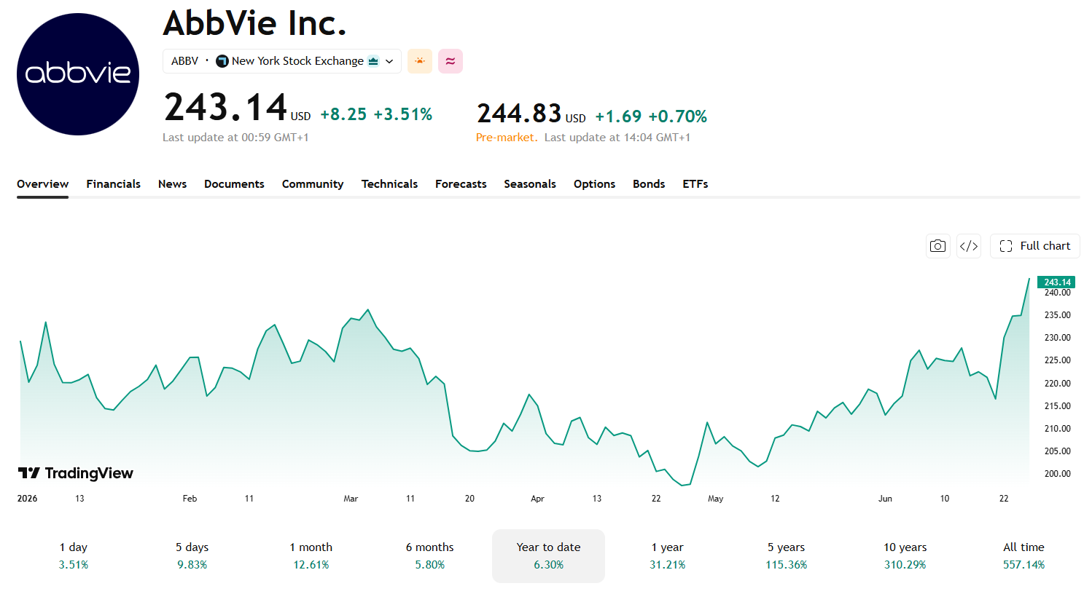Click the 225.00 price axis label
1084x594 pixels.
click(1058, 360)
